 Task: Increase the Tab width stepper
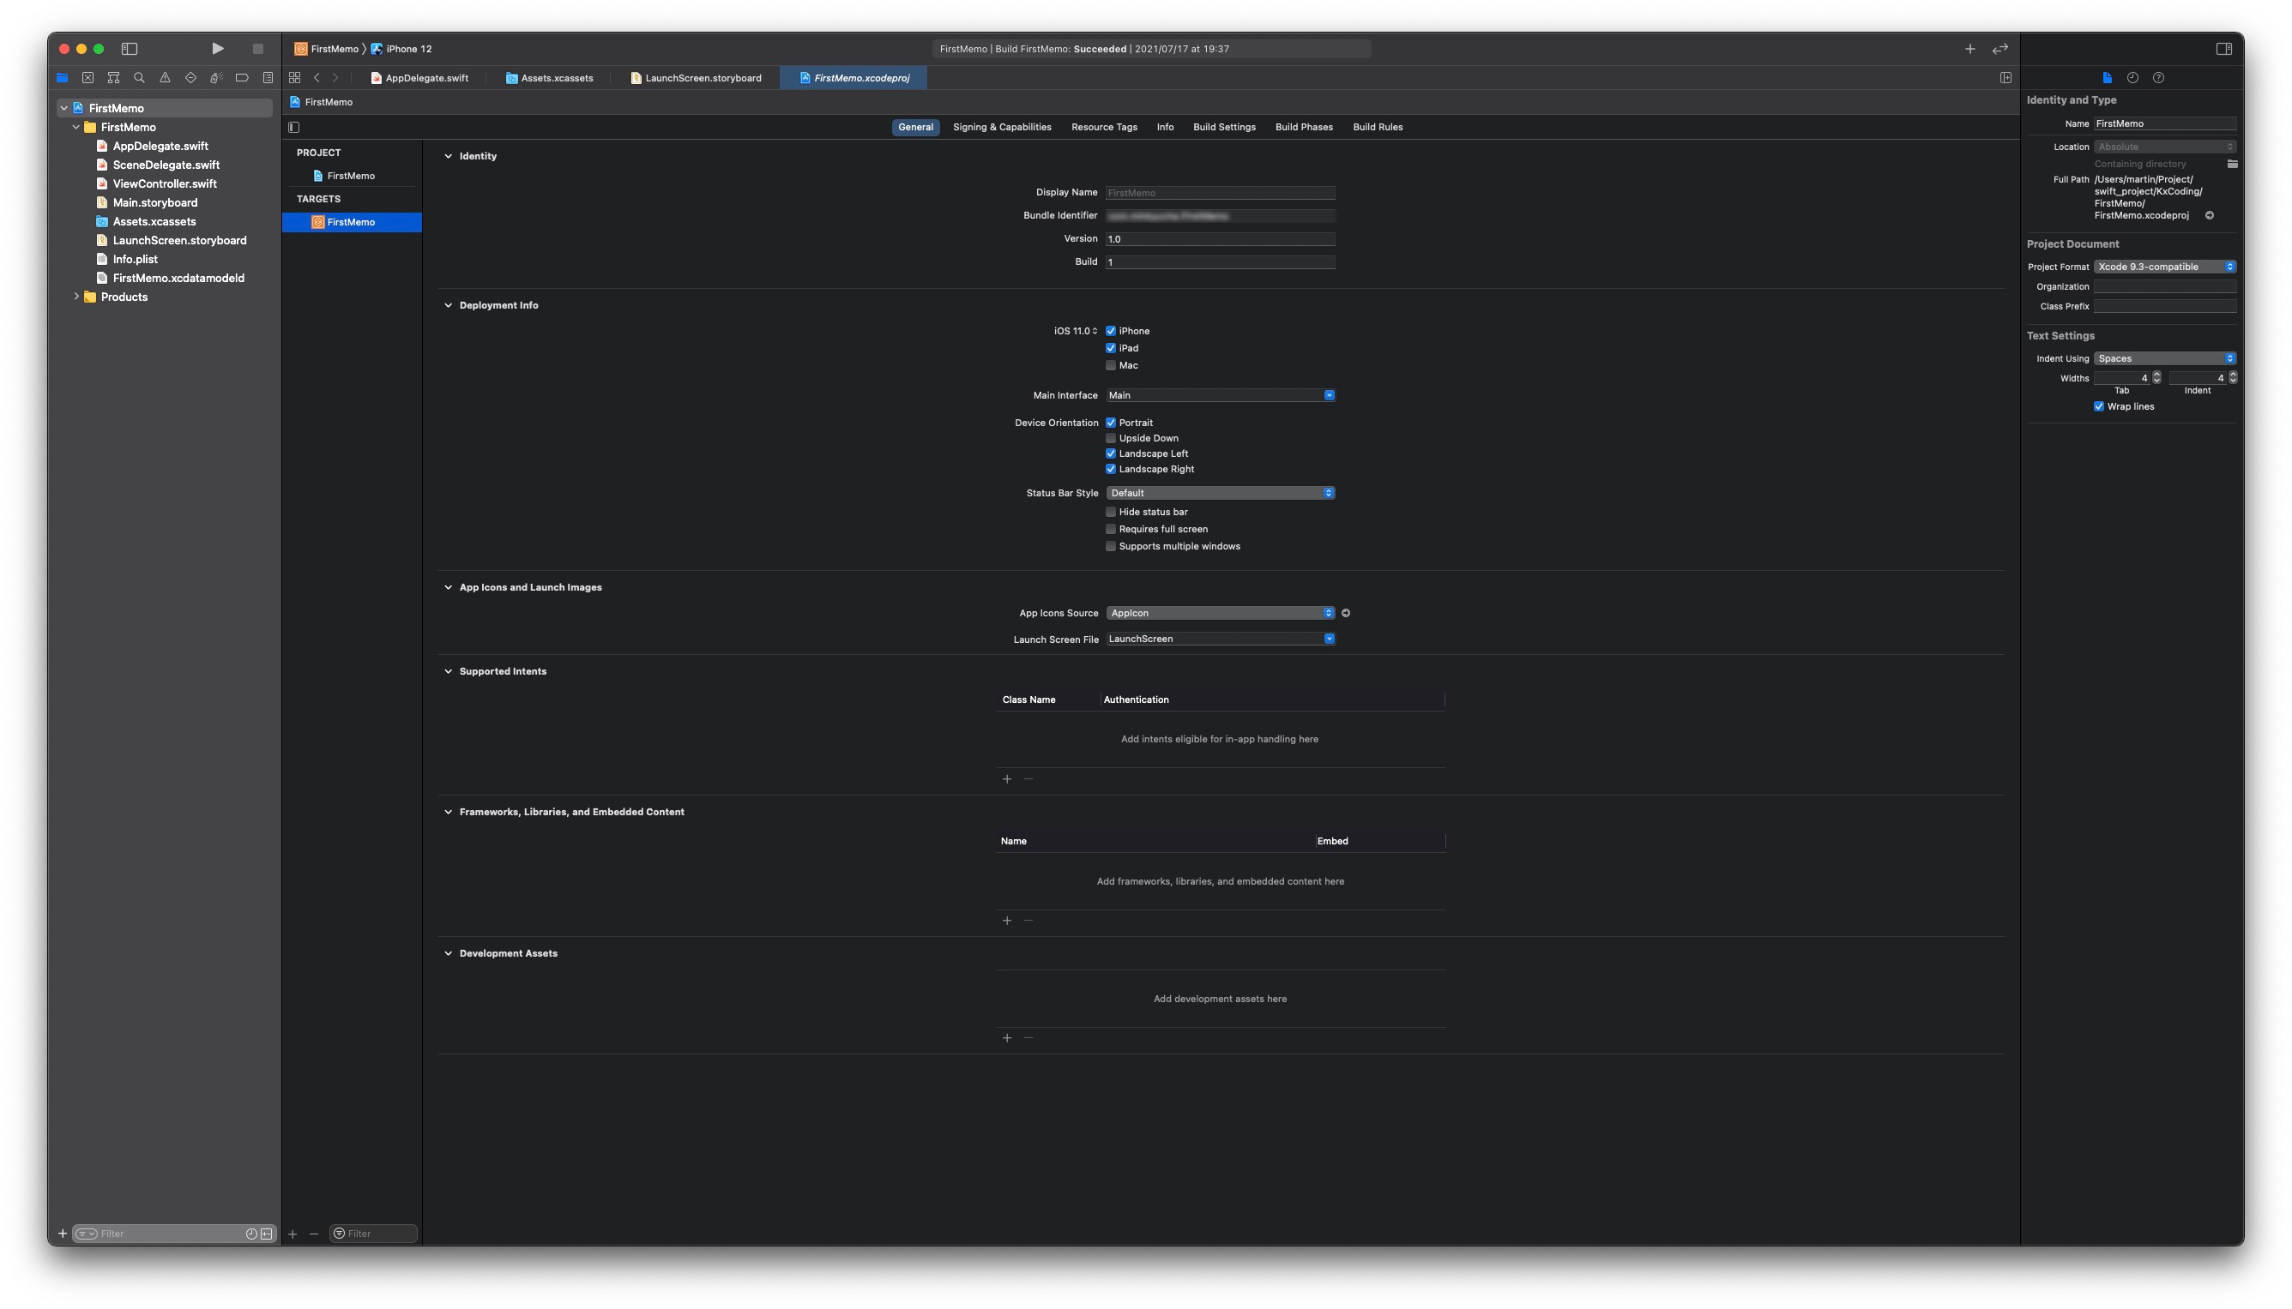[x=2156, y=375]
